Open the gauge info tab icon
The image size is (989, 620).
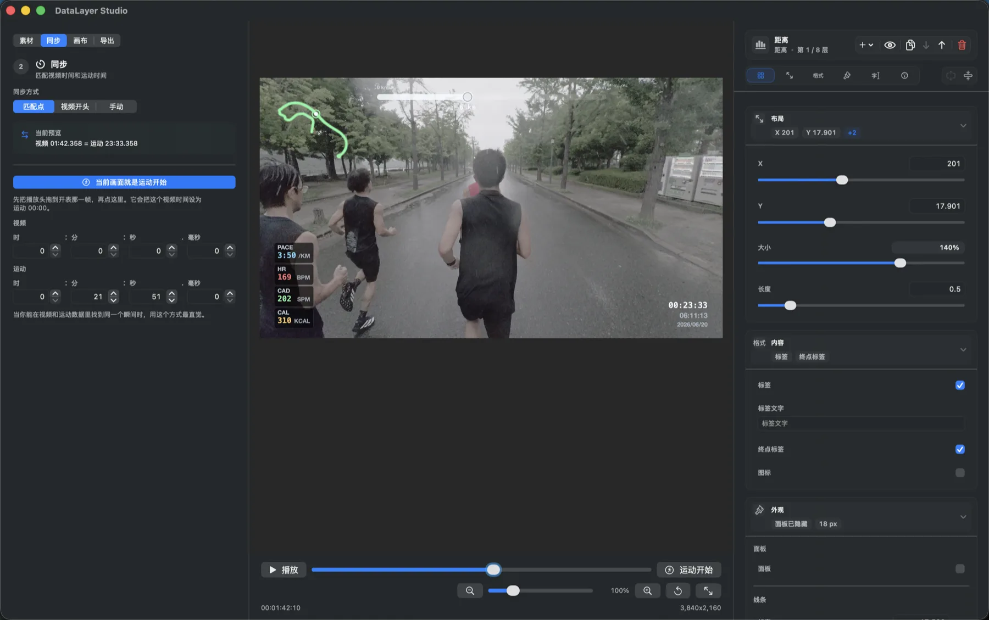click(x=904, y=75)
